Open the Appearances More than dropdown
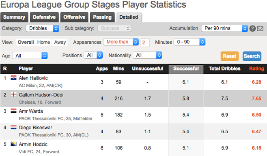This screenshot has width=267, height=156. 121,42
